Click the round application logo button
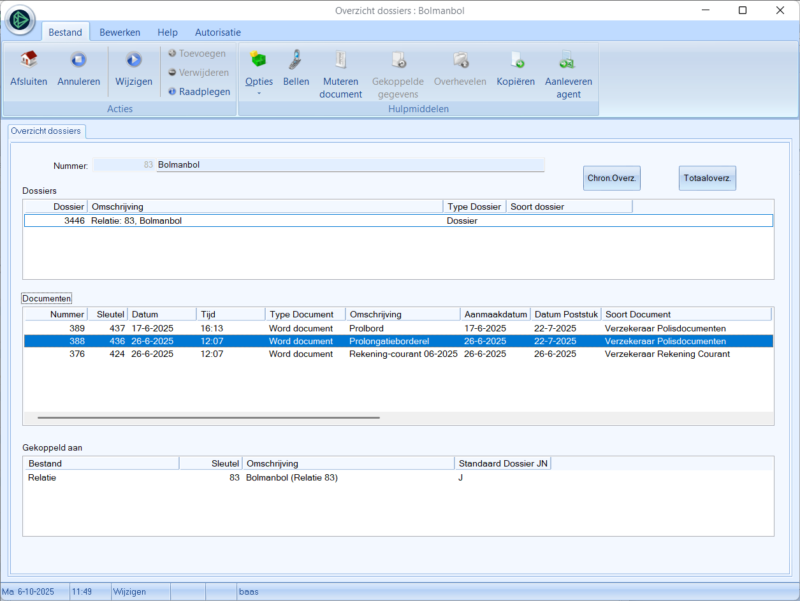The image size is (800, 601). tap(20, 20)
